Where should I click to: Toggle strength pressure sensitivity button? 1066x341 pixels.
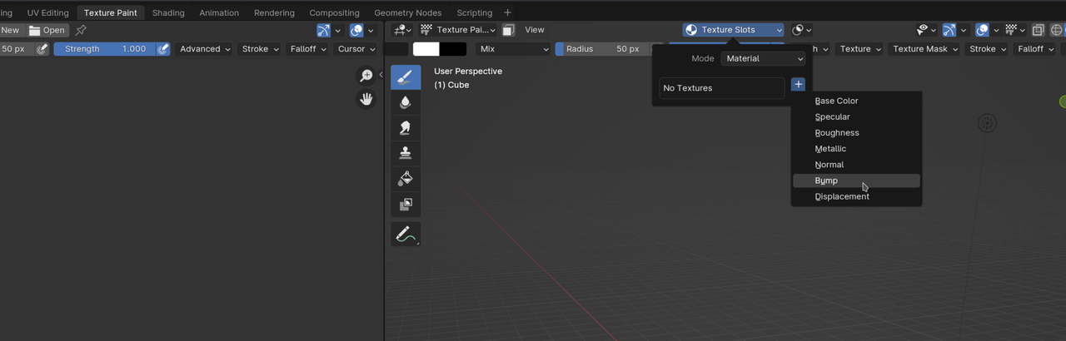click(163, 49)
